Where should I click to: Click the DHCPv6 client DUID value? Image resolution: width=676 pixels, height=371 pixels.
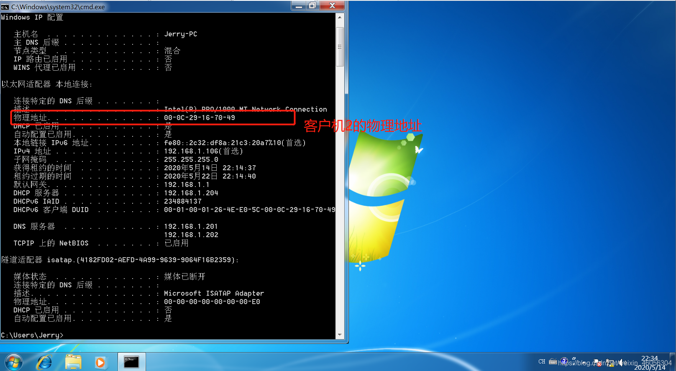click(x=250, y=210)
